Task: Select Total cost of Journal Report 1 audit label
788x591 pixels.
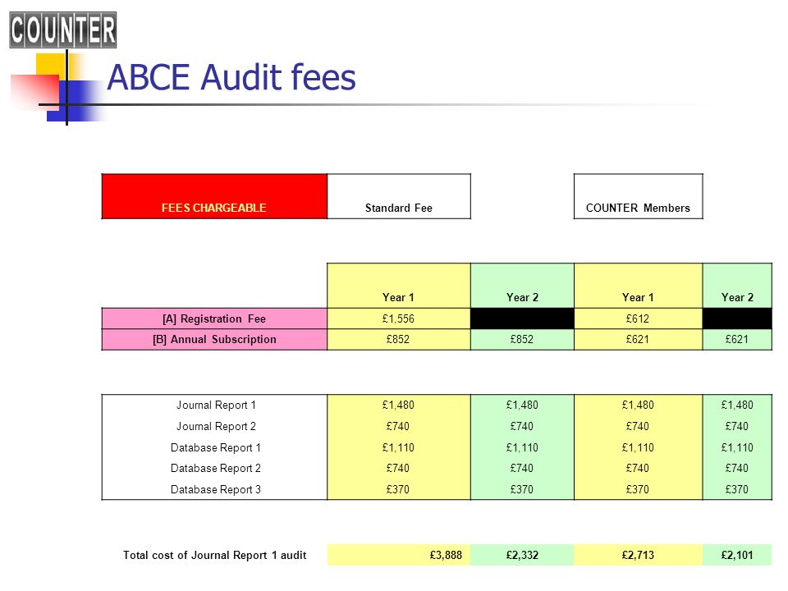Action: [x=214, y=556]
